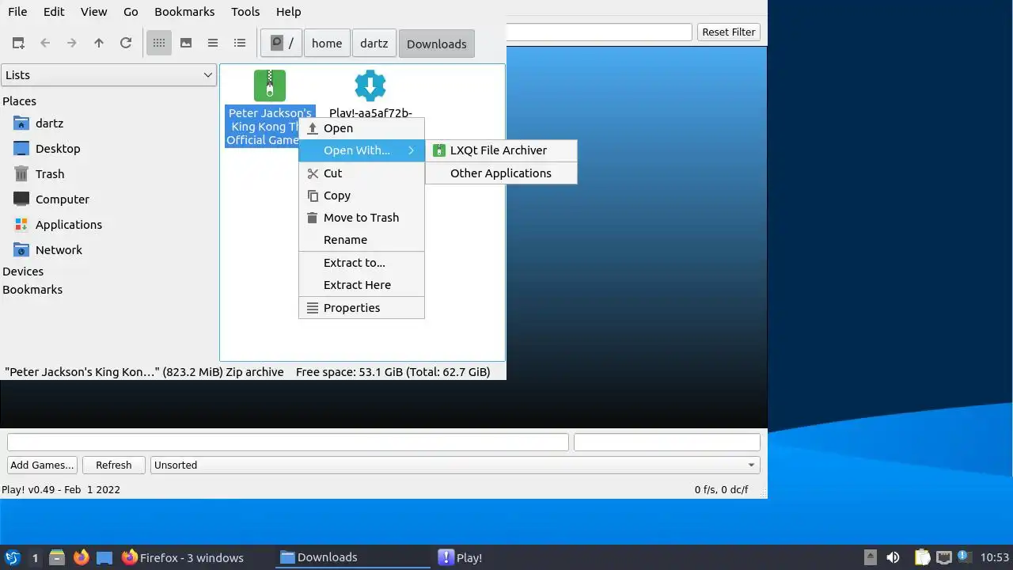Switch to thumbnail view mode
This screenshot has height=570, width=1013.
(186, 44)
